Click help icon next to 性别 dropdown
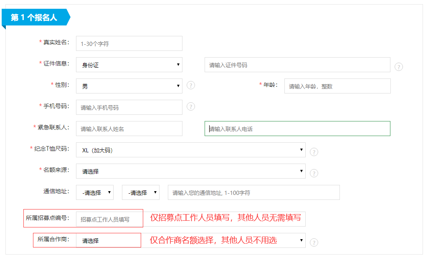Image resolution: width=428 pixels, height=260 pixels. (x=191, y=85)
